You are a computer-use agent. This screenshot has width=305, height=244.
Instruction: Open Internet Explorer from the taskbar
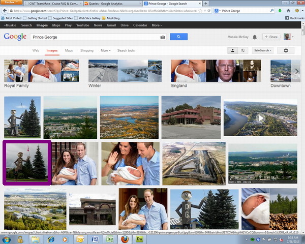pos(51,239)
